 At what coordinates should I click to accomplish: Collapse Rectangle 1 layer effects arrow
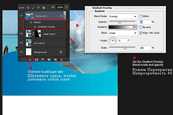(x=65, y=16)
